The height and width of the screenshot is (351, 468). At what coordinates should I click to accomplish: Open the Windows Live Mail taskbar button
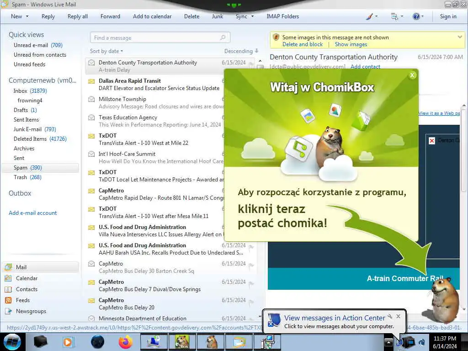[x=238, y=342]
